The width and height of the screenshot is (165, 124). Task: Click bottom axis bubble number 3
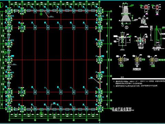click(x=35, y=120)
